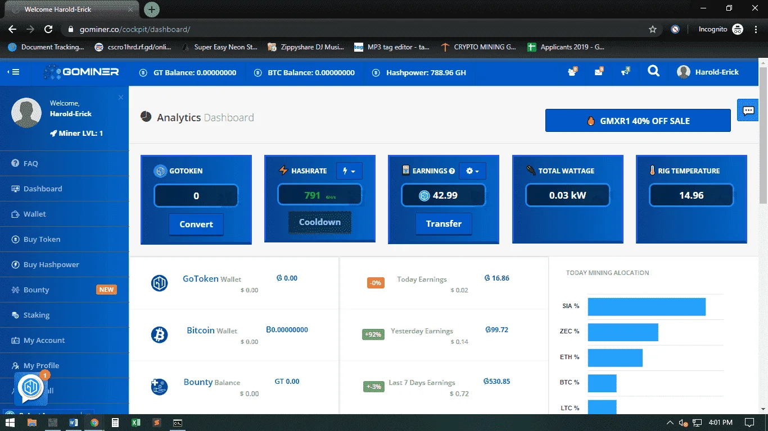768x431 pixels.
Task: Click the search magnifier icon
Action: click(x=653, y=71)
